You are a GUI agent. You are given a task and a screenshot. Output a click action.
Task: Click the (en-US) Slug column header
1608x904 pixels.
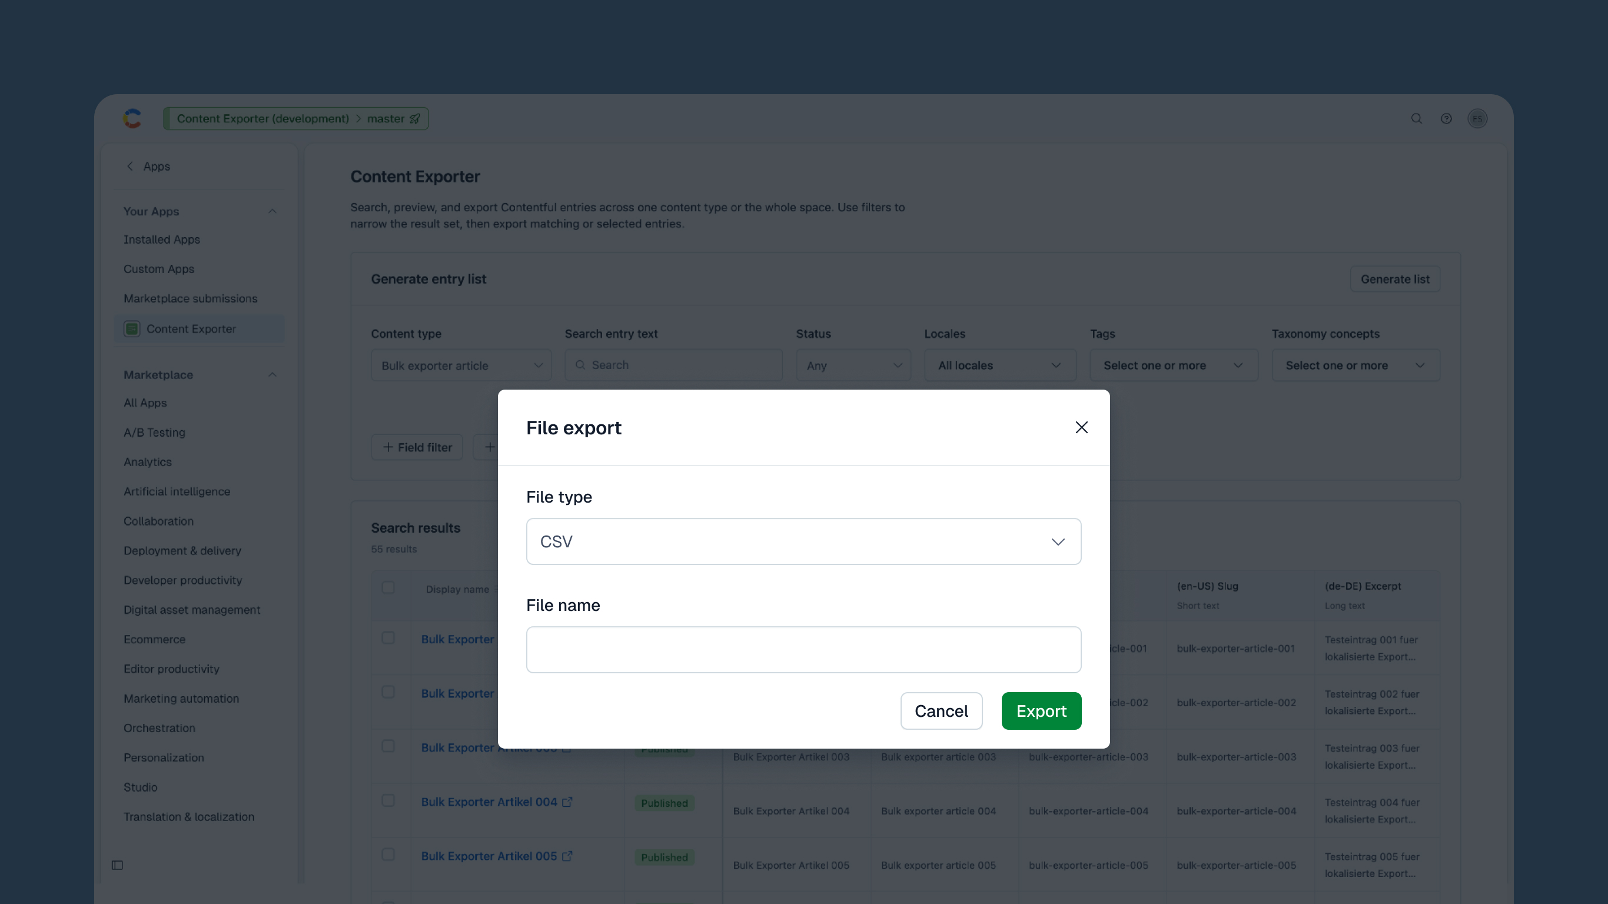point(1207,586)
